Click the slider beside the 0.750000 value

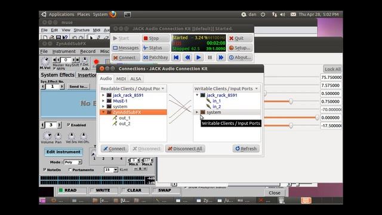291,102
